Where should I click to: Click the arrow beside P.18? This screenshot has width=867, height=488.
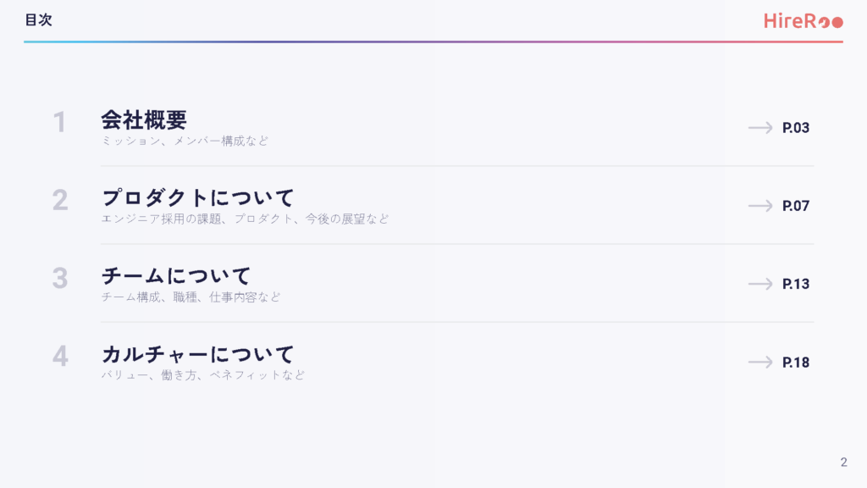tap(760, 362)
